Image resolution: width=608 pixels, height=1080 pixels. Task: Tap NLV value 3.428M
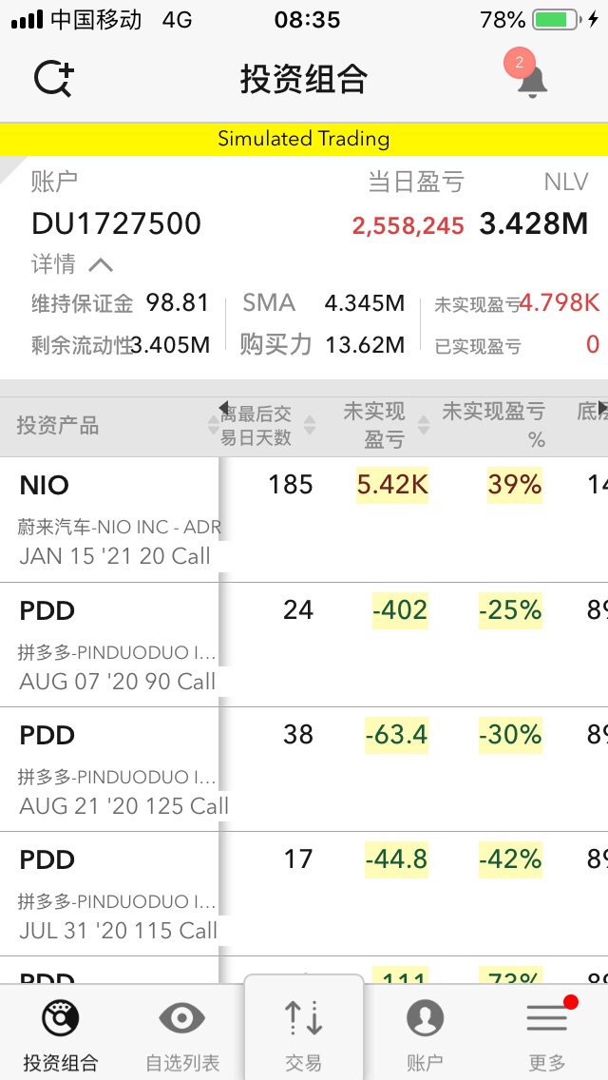[x=534, y=223]
